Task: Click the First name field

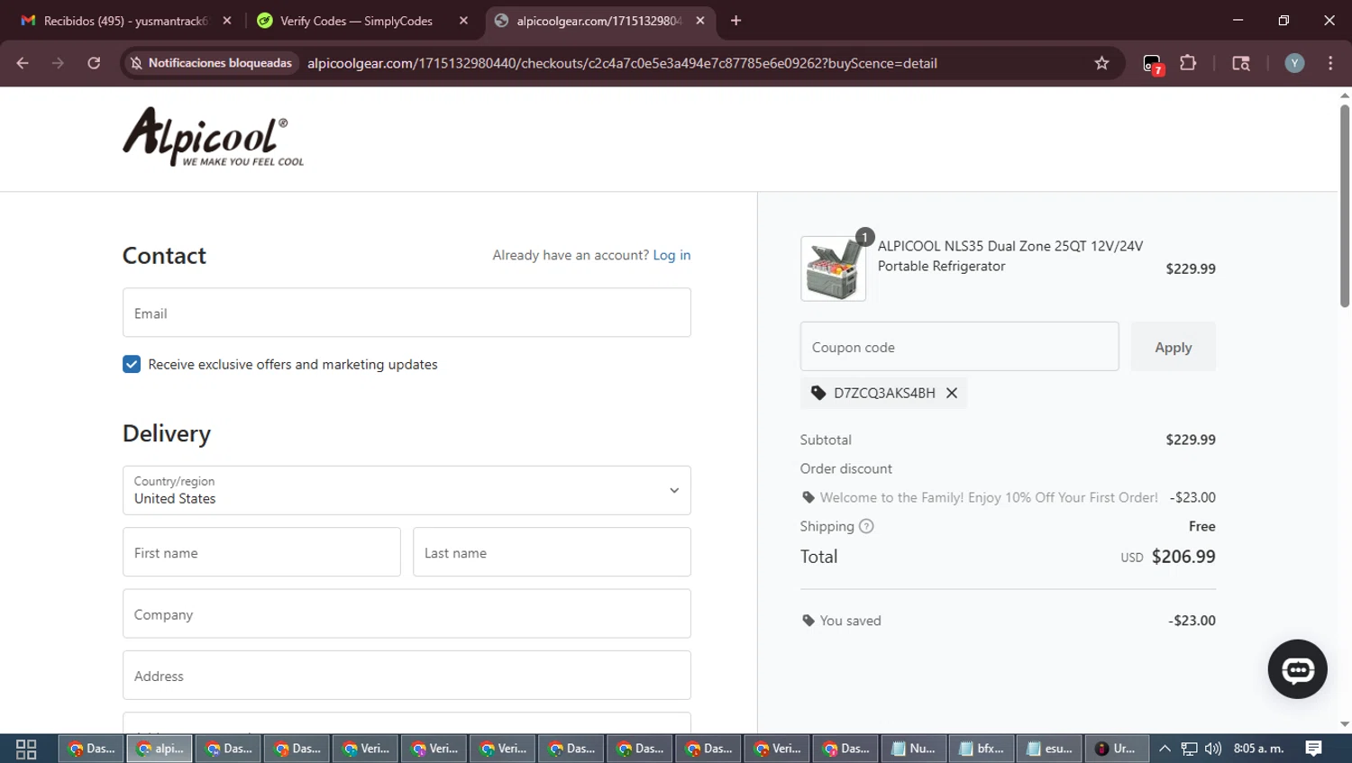Action: tap(261, 552)
